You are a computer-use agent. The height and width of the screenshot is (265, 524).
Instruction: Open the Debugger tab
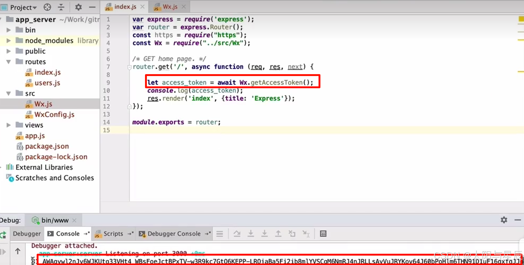point(27,234)
